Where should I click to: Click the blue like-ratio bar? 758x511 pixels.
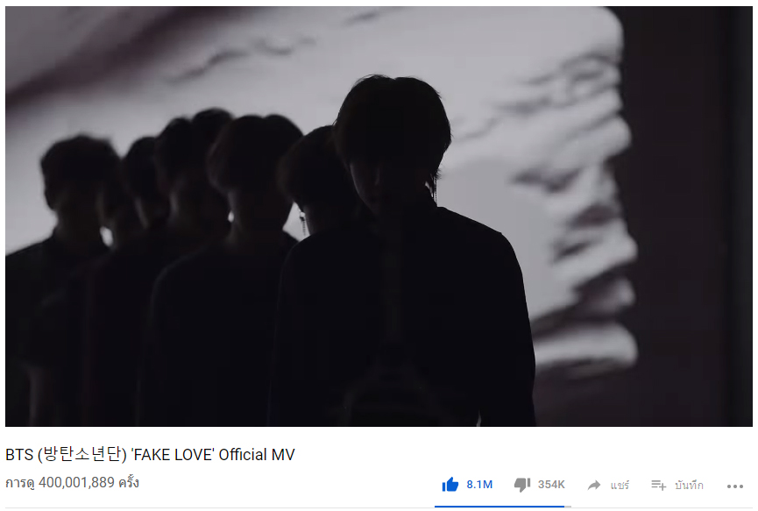499,507
